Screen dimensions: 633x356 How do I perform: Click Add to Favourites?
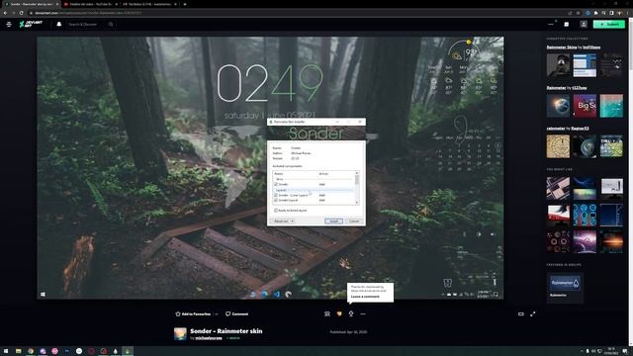[x=193, y=314]
